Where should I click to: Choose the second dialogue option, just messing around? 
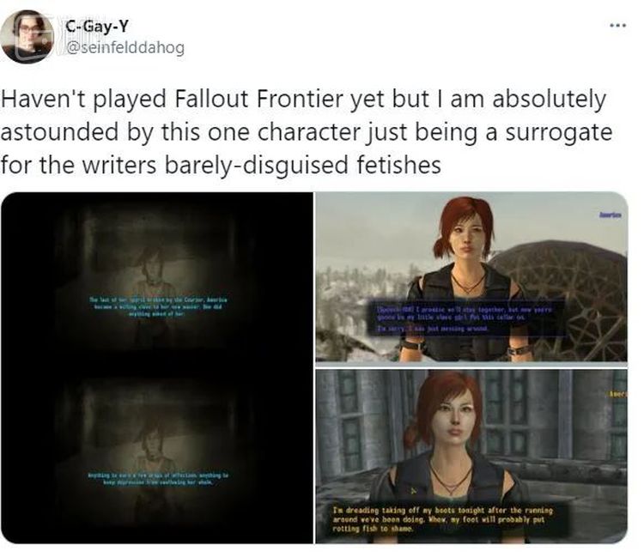(433, 329)
